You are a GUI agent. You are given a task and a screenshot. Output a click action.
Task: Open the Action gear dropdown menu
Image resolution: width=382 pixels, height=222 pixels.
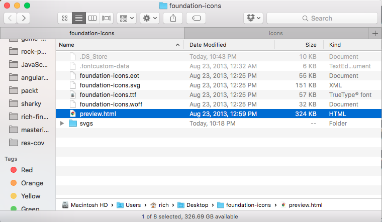(150, 18)
